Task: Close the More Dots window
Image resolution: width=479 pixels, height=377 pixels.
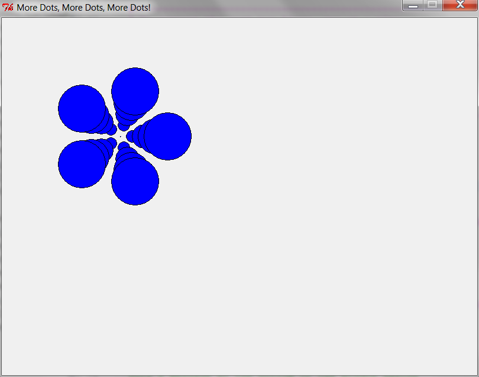Action: tap(460, 5)
